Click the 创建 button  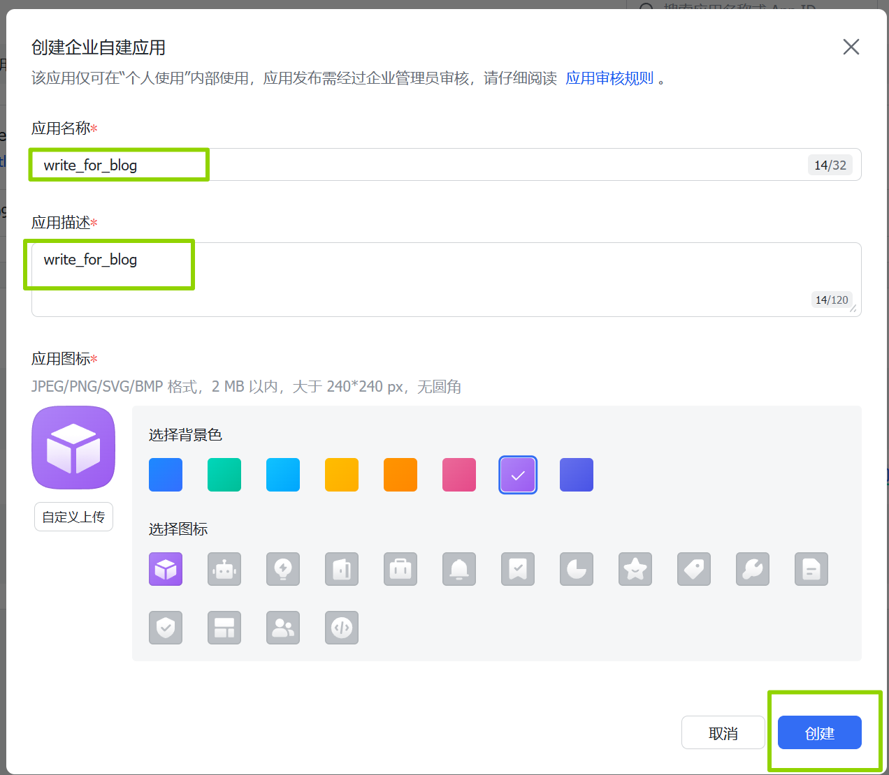tap(820, 732)
